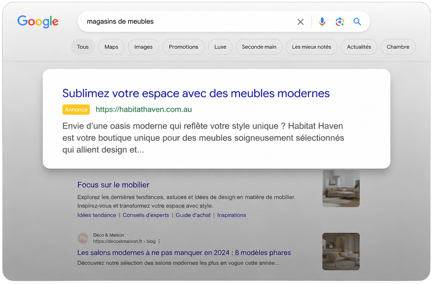This screenshot has width=433, height=284.
Task: Switch to the Maps tab
Action: click(x=111, y=47)
